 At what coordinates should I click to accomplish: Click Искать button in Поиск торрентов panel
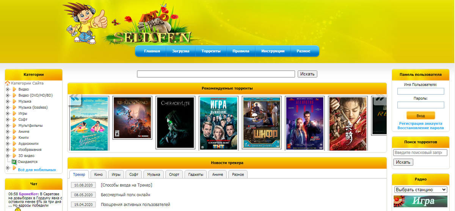pos(403,162)
